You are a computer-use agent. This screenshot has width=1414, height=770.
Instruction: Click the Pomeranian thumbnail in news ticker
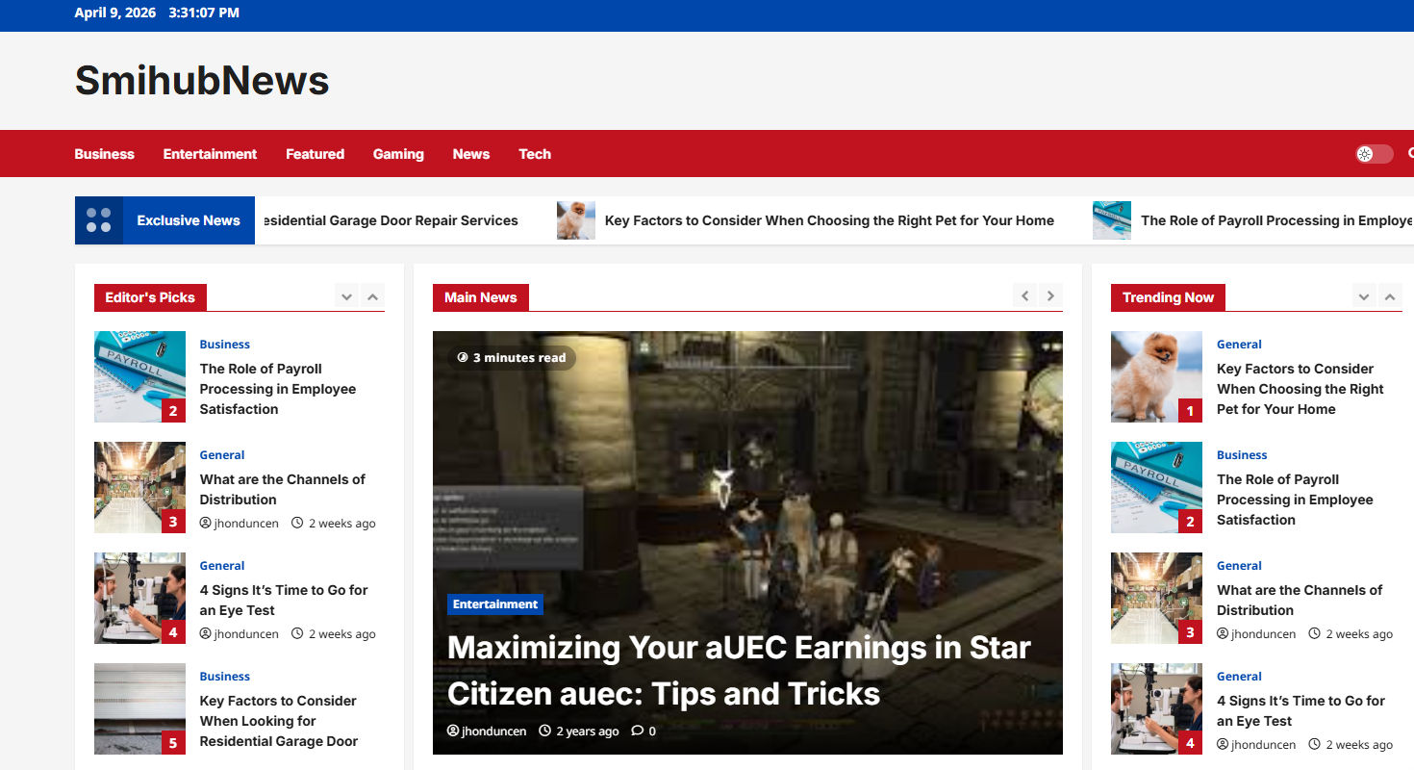click(x=576, y=220)
